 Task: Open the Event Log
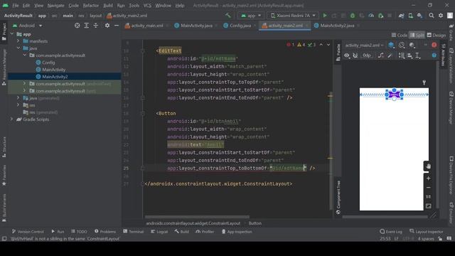pyautogui.click(x=391, y=231)
